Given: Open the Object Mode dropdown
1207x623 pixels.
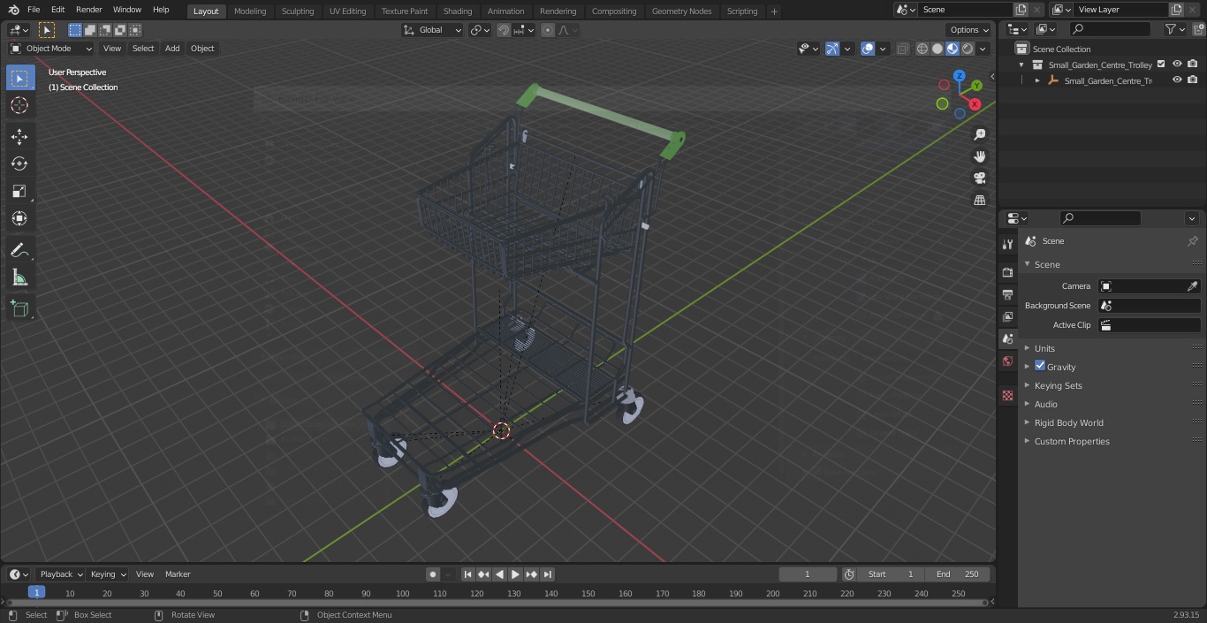Looking at the screenshot, I should pyautogui.click(x=51, y=49).
